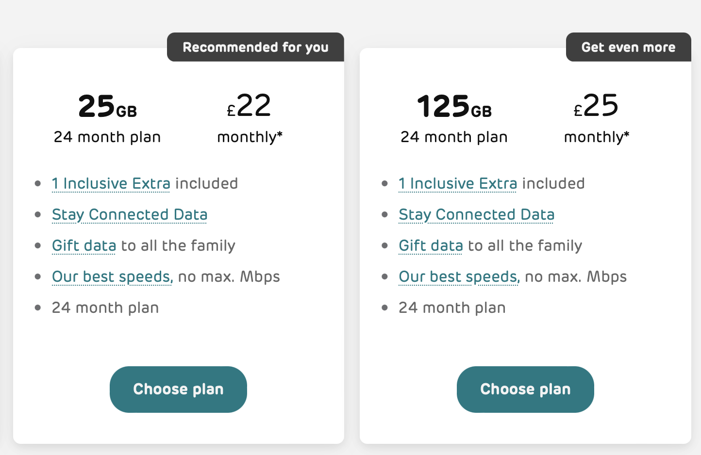Click the "Get even more" badge
Viewport: 701px width, 455px height.
628,47
